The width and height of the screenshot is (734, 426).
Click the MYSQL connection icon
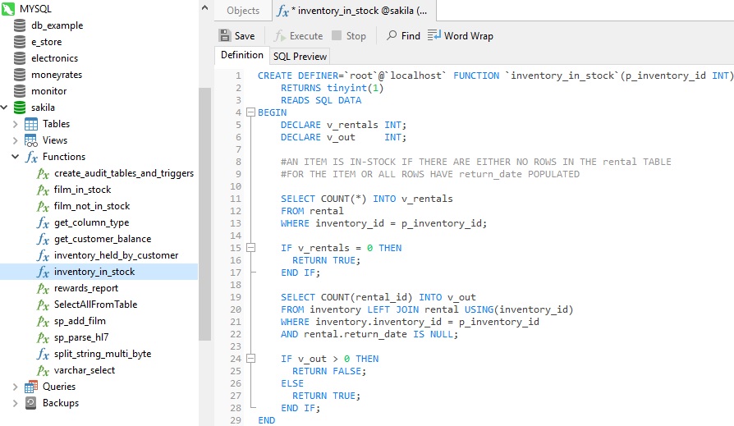coord(8,9)
